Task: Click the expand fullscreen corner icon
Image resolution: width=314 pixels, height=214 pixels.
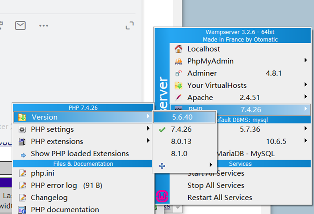Action: tap(130, 25)
